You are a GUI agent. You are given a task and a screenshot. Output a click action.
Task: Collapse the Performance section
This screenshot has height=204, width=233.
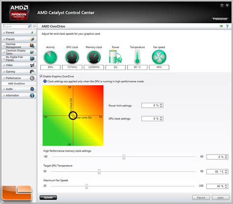(x=4, y=78)
